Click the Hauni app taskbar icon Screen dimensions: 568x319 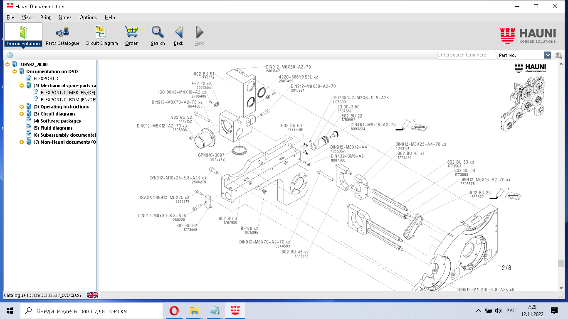click(235, 311)
